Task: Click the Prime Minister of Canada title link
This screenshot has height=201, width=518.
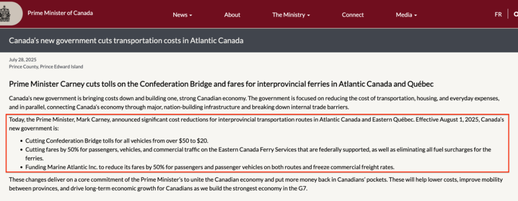Action: click(60, 13)
